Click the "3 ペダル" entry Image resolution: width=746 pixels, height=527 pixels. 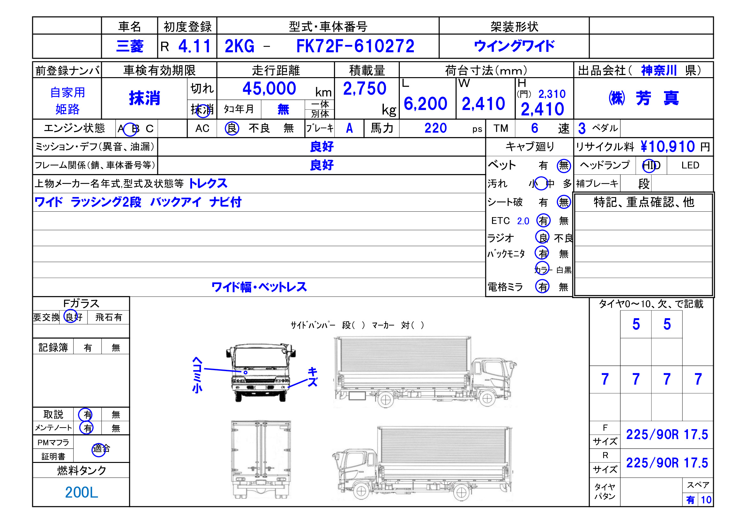pos(598,128)
